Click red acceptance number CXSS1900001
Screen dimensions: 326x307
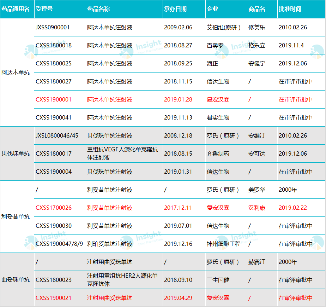pos(54,100)
